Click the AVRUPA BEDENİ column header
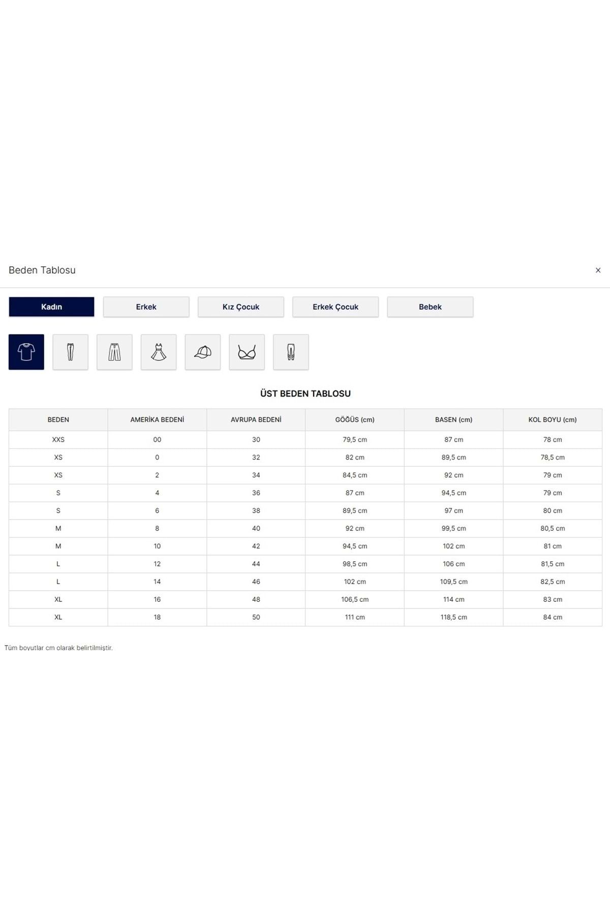610x915 pixels. point(256,420)
